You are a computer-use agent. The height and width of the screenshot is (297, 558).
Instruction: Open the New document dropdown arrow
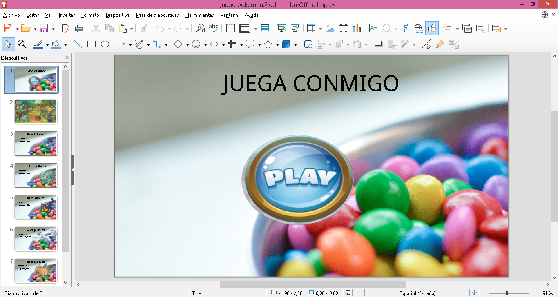(x=17, y=29)
